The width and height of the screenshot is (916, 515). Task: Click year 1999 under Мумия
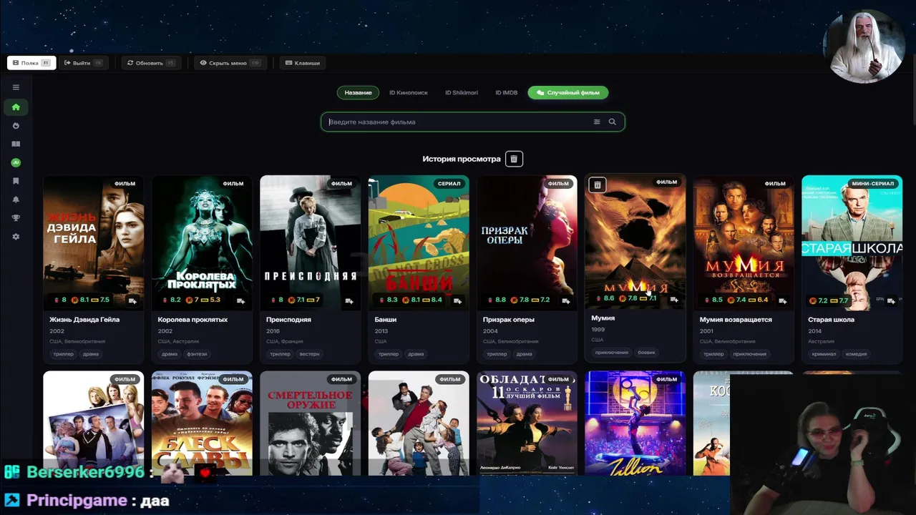click(598, 330)
